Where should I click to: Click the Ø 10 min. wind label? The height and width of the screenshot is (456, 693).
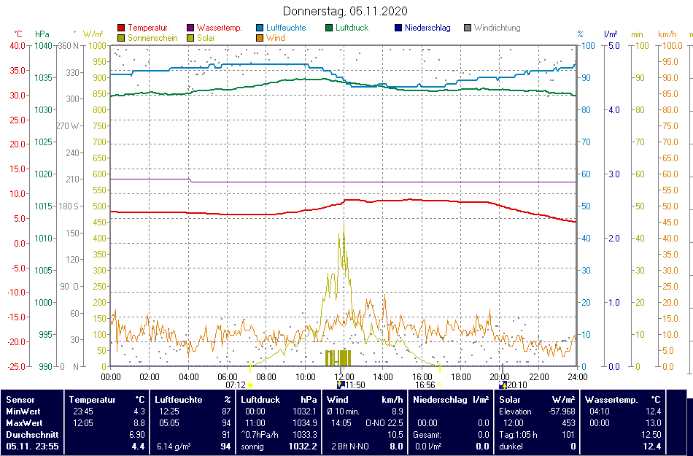coord(343,411)
